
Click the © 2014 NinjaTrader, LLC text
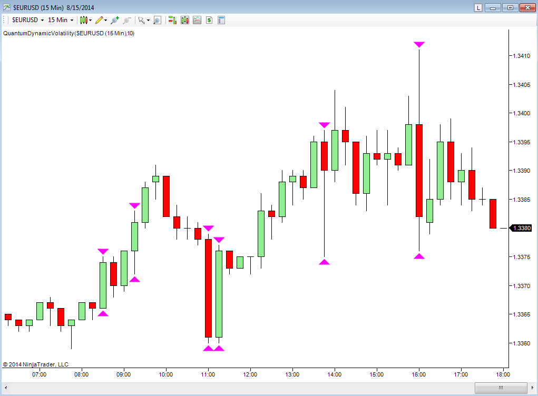point(36,364)
